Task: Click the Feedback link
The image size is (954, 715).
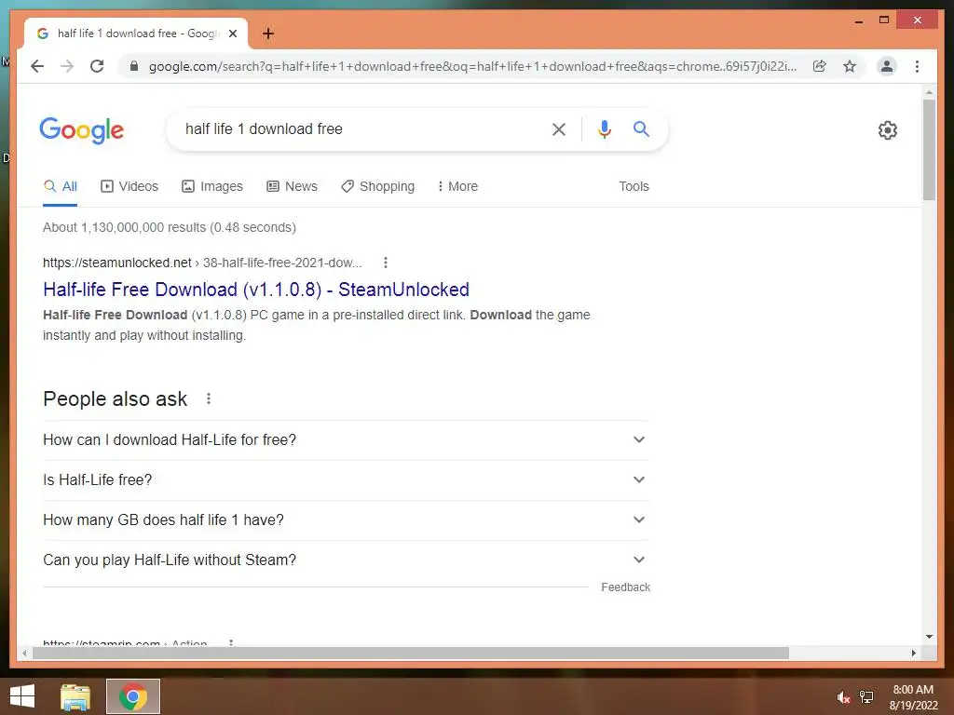Action: pos(625,587)
